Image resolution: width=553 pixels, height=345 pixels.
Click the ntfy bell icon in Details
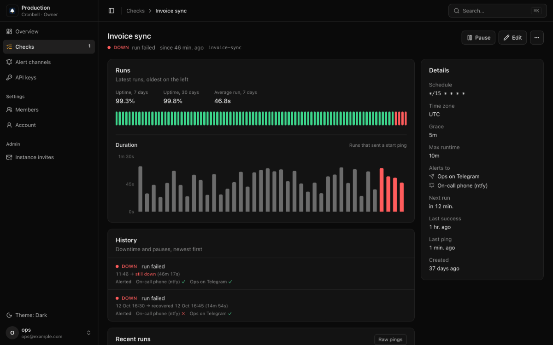click(432, 185)
